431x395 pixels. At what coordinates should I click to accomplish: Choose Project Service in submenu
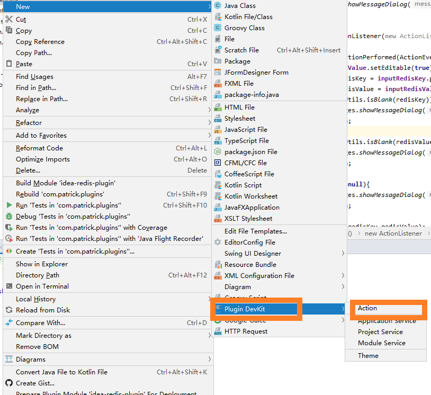click(385, 332)
